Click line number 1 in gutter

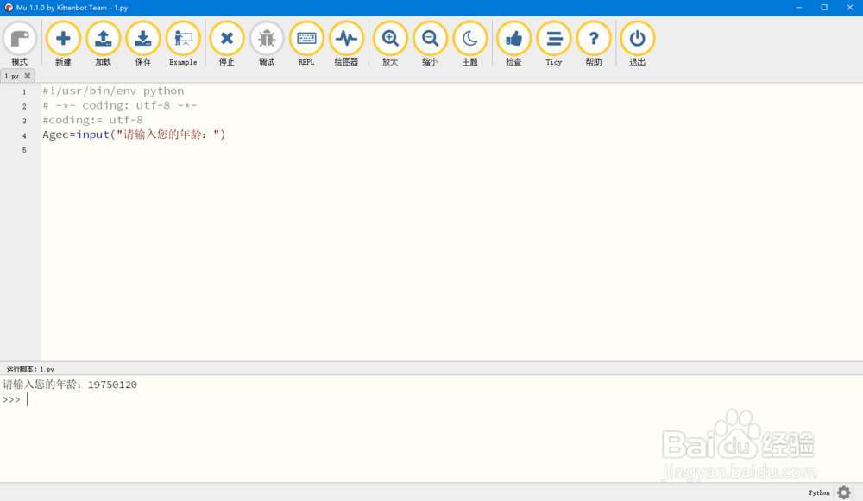coord(24,92)
